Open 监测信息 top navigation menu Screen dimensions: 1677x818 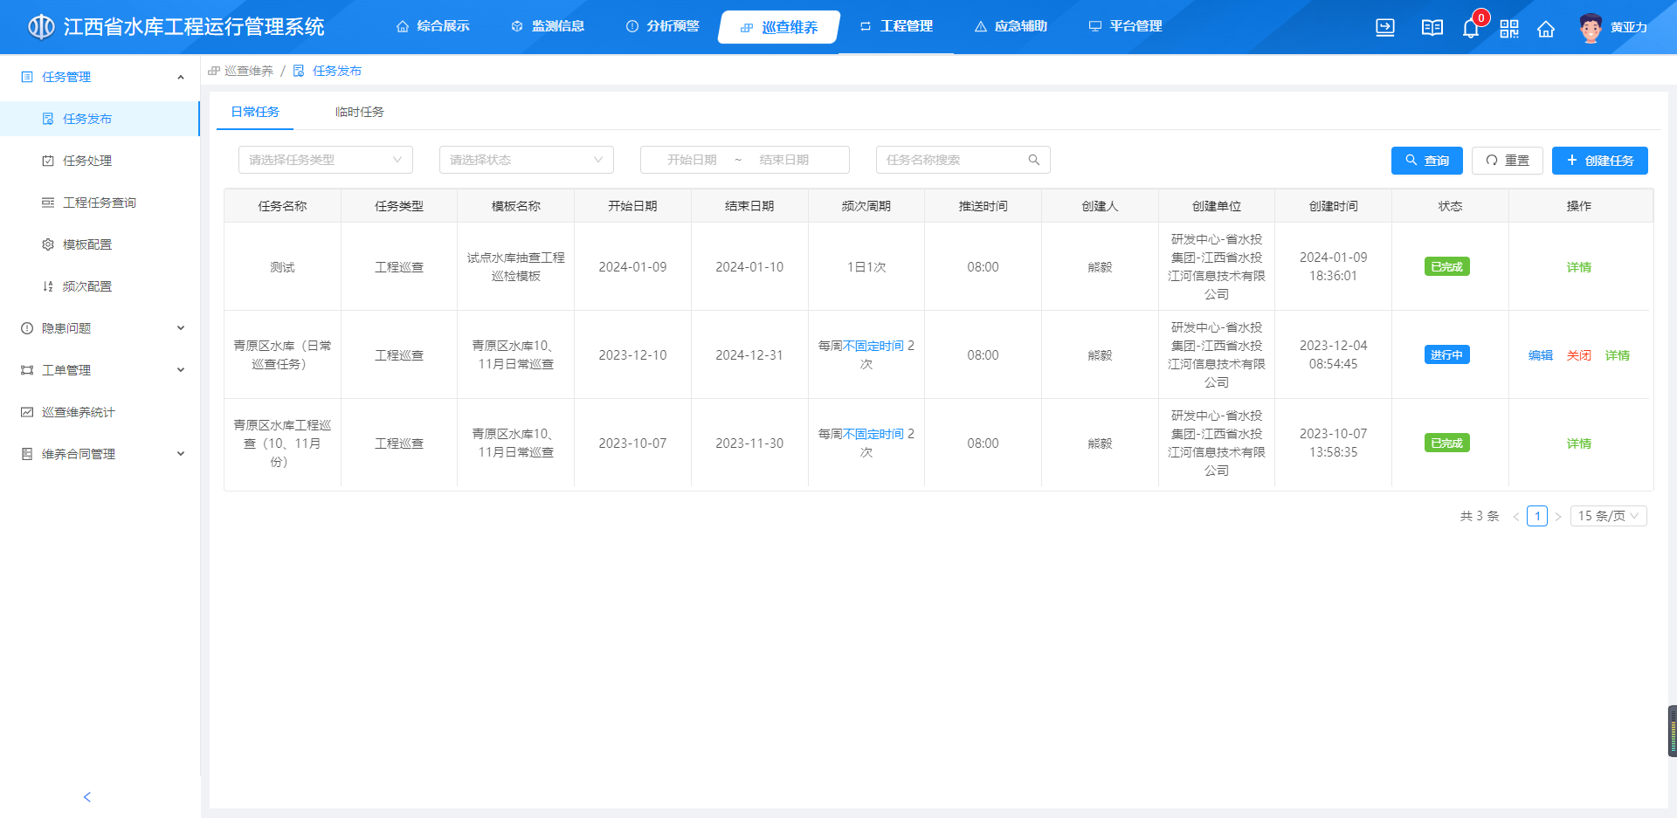[548, 26]
